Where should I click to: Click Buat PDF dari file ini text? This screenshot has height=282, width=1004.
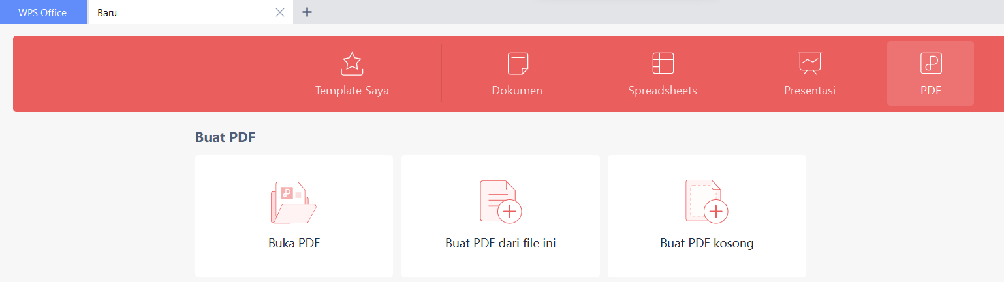[501, 244]
